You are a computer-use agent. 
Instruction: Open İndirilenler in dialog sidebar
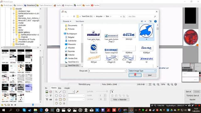(71, 41)
